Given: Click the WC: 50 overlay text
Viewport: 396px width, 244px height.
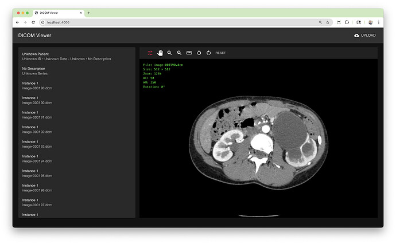Looking at the screenshot, I should [149, 78].
